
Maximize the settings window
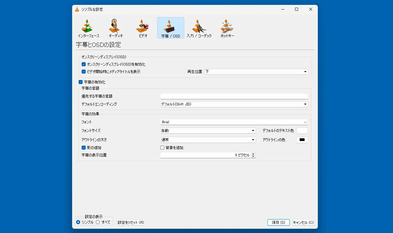(297, 9)
